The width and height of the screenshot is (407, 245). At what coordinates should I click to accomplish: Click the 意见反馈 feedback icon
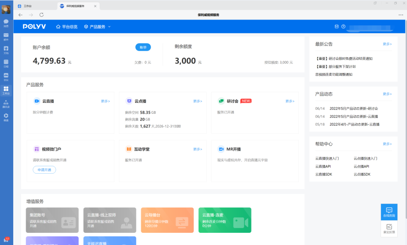pyautogui.click(x=389, y=228)
